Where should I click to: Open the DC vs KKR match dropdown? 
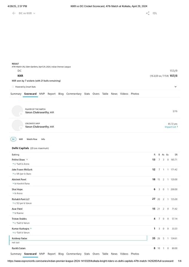(27, 13)
